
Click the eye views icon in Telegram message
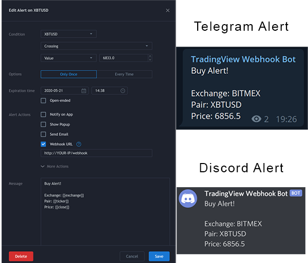pyautogui.click(x=256, y=119)
